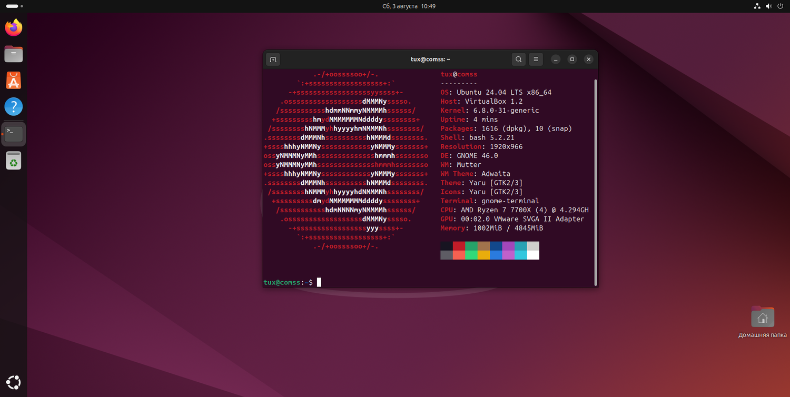Open the calendar via the date and time
Image resolution: width=790 pixels, height=397 pixels.
(x=409, y=6)
